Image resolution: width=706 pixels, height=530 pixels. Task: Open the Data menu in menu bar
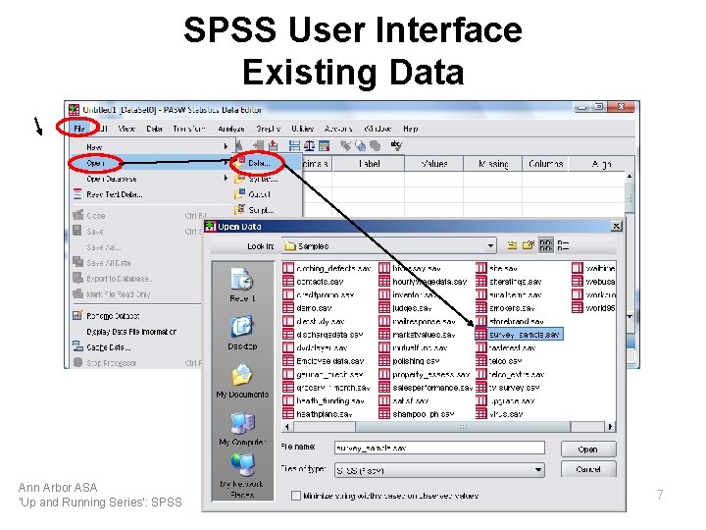point(154,129)
